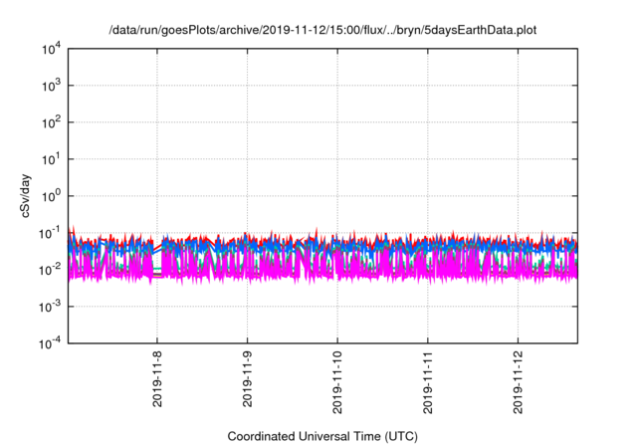This screenshot has height=446, width=637.
Task: Click the y-axis label 10^2
Action: [52, 123]
